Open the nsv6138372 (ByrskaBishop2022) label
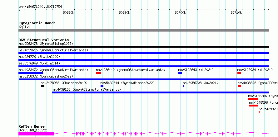This screenshot has height=137, width=278. (x=46, y=76)
